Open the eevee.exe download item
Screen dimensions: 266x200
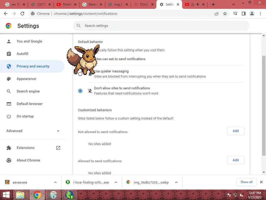click(20, 182)
